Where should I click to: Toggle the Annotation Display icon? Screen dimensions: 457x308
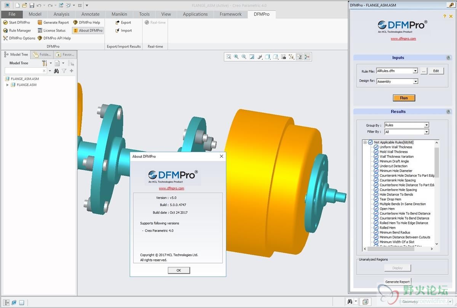(x=299, y=57)
